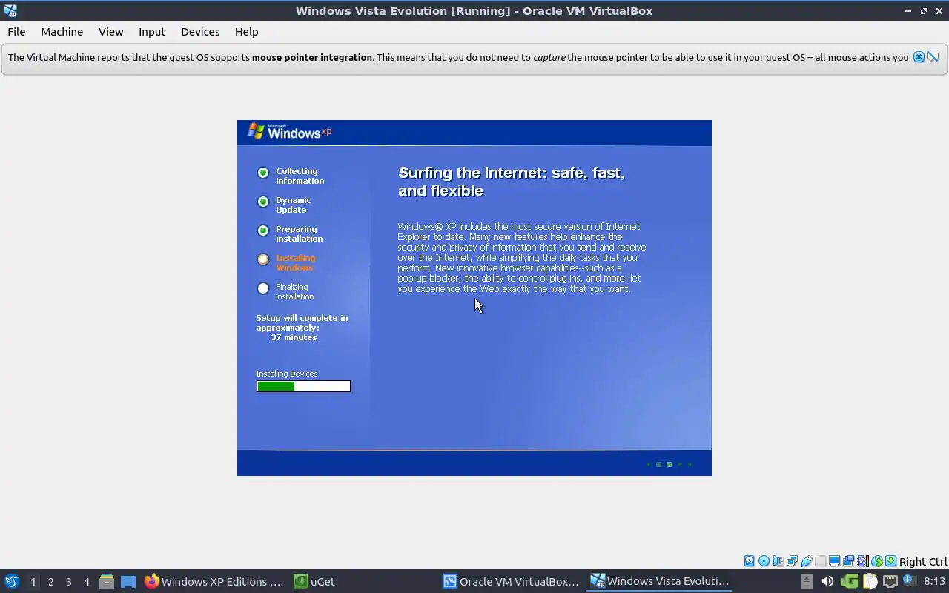Switch to virtual desktop 4
949x593 pixels.
pos(86,582)
